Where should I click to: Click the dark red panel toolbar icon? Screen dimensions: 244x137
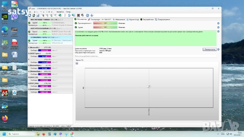click(x=78, y=15)
